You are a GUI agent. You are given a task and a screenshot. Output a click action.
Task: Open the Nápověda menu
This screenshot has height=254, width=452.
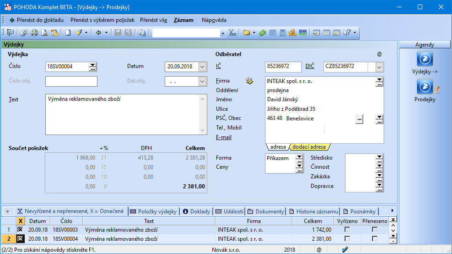(214, 20)
